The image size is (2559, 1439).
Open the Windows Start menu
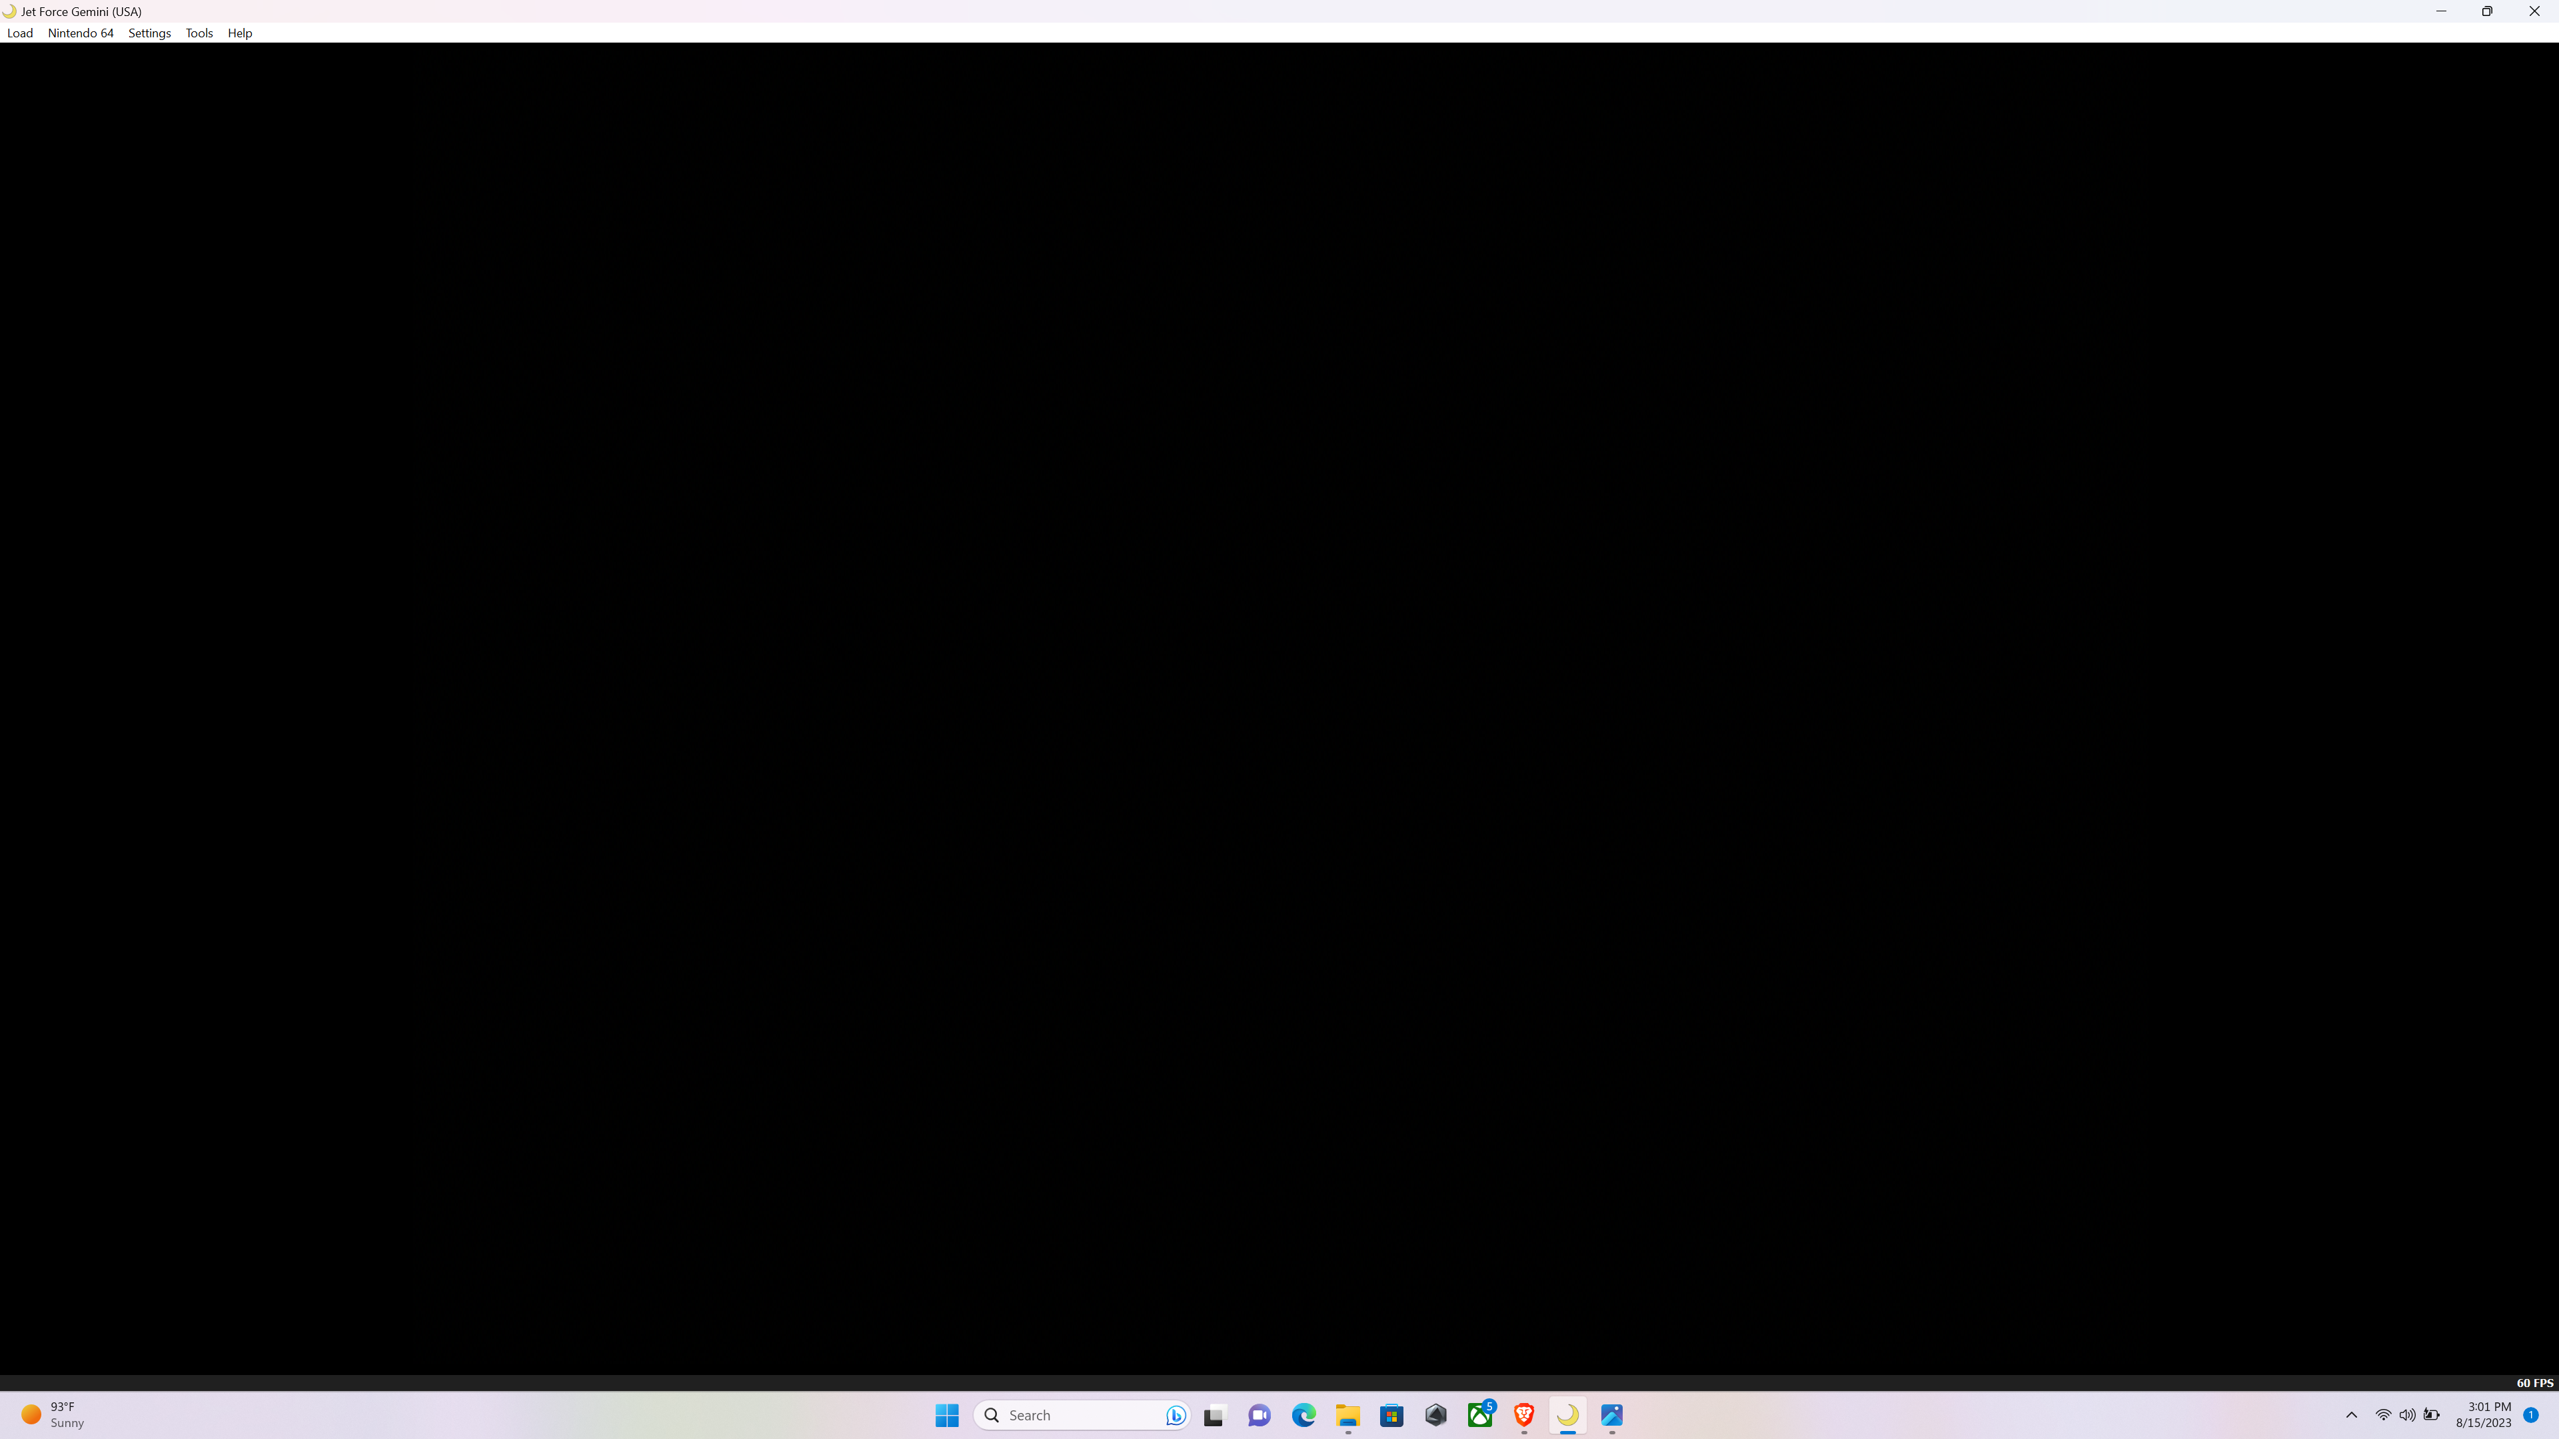pos(947,1414)
